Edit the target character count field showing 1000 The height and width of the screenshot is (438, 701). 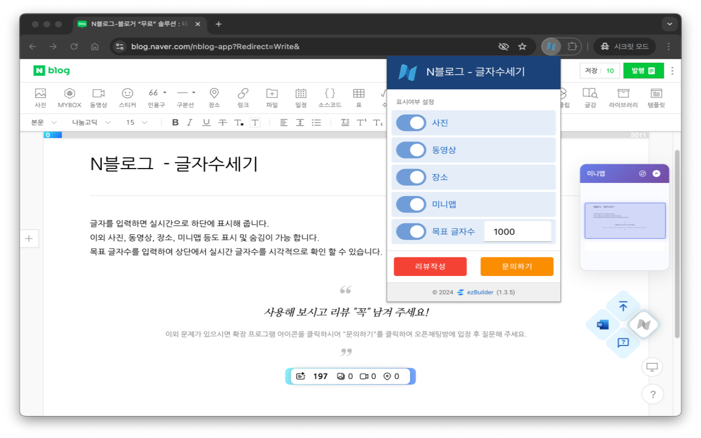click(x=518, y=231)
